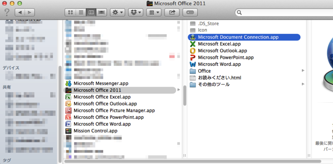Screen dimensions: 333x164
Task: Open the item arrangement menu
Action: [154, 12]
